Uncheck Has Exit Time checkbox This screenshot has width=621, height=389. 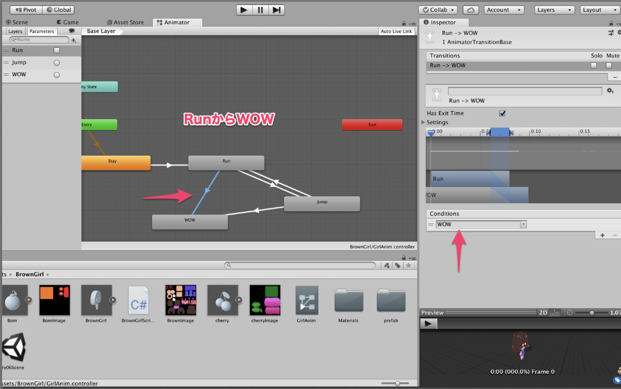click(502, 113)
